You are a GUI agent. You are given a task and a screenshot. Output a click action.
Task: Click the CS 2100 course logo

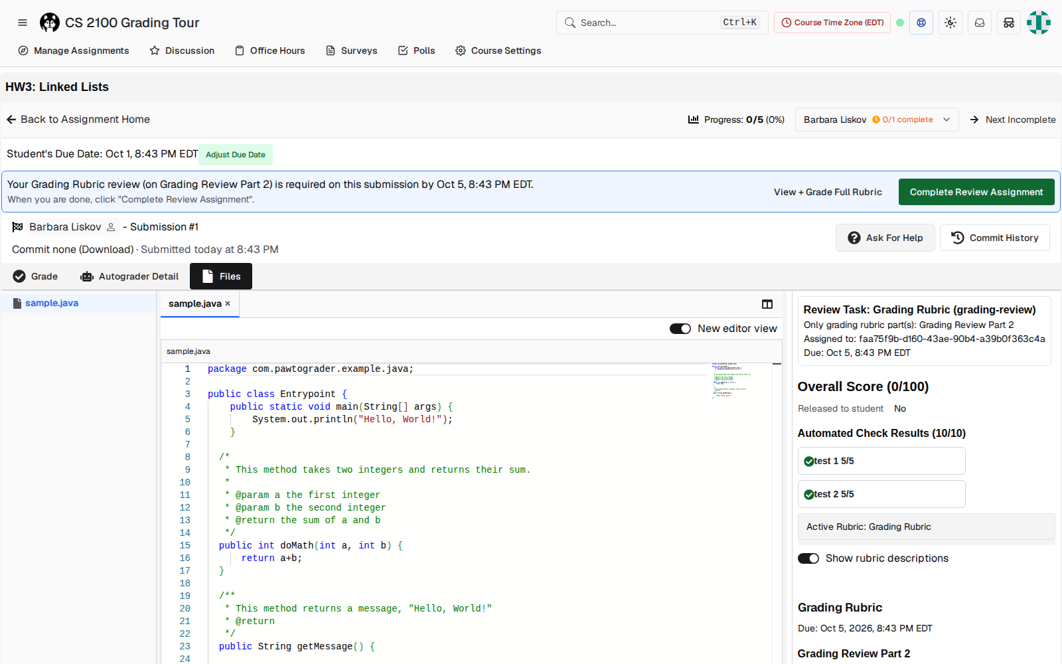click(x=49, y=23)
